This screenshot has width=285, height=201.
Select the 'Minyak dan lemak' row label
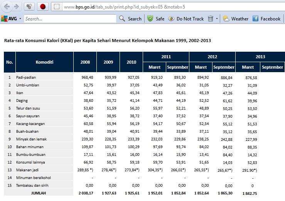click(x=31, y=139)
